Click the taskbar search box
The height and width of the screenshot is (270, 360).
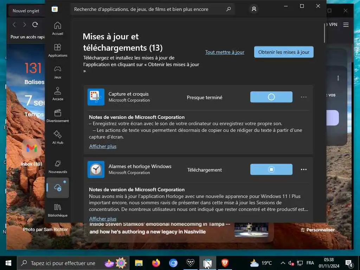click(x=73, y=263)
